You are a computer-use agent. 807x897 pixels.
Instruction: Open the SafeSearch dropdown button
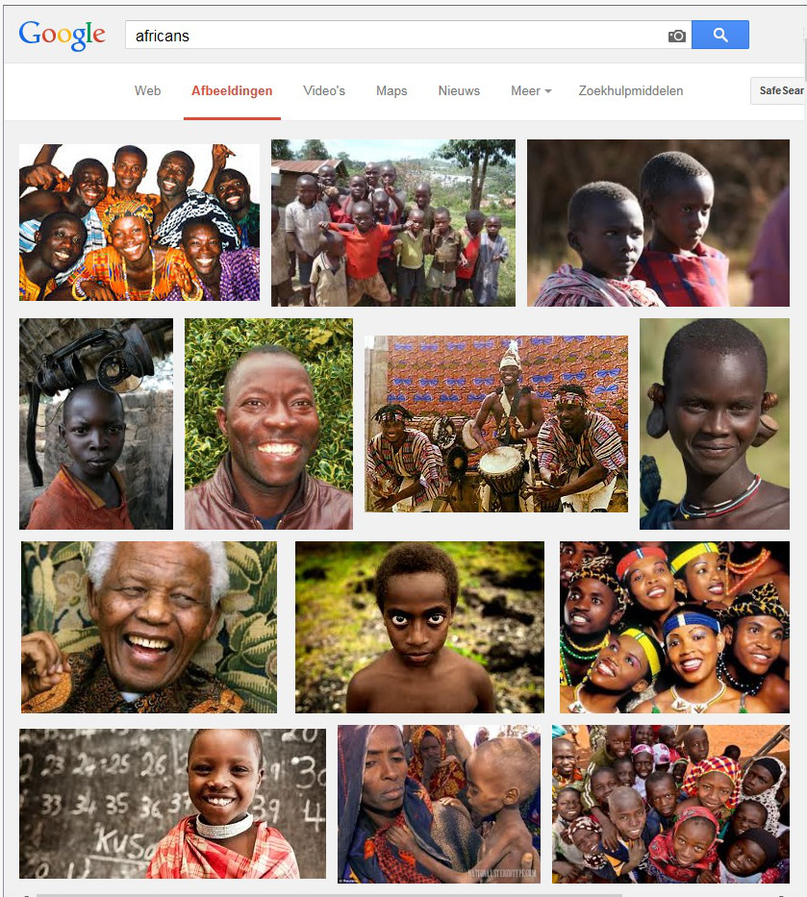click(778, 90)
